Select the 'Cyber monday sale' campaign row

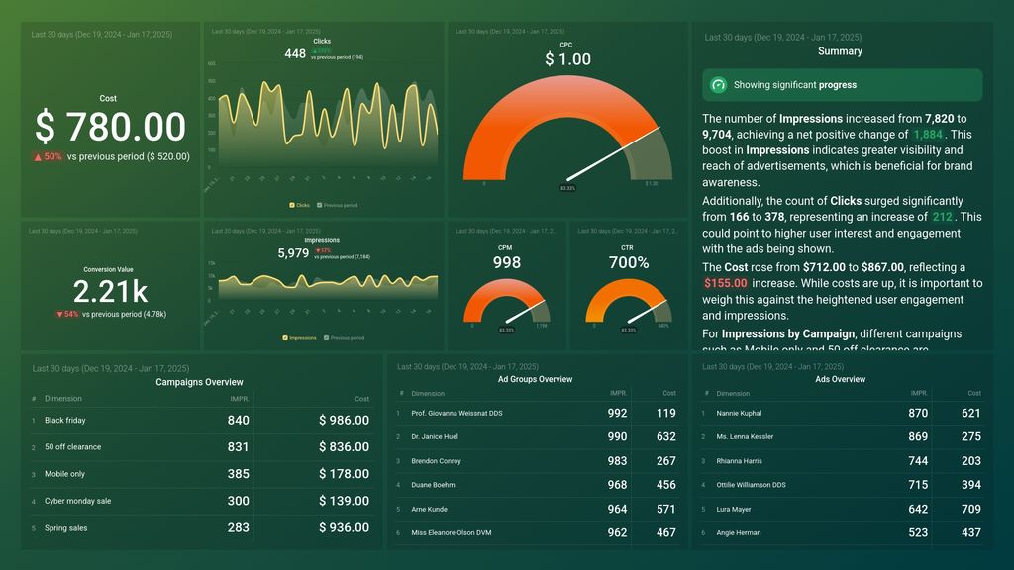(x=201, y=501)
